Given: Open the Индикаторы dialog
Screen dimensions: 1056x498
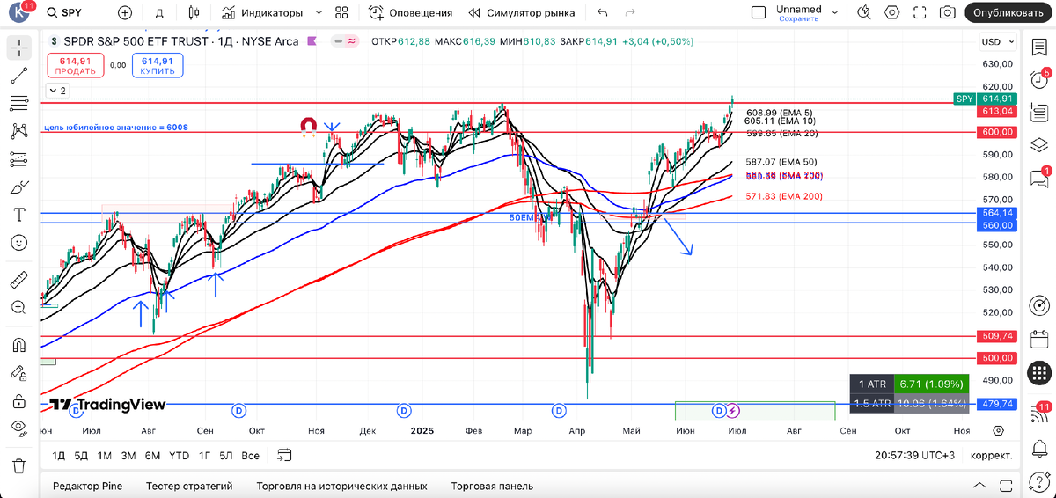Looking at the screenshot, I should pyautogui.click(x=262, y=13).
